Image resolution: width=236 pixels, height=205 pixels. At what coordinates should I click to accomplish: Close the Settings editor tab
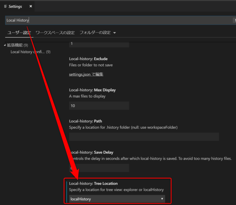coord(31,6)
